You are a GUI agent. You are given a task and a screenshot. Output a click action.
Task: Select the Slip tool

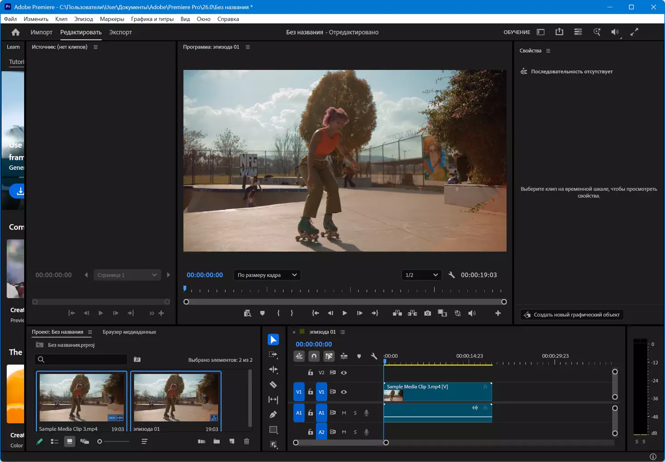click(273, 399)
